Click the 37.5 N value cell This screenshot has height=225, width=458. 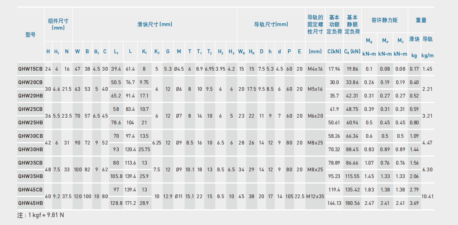coord(67,197)
